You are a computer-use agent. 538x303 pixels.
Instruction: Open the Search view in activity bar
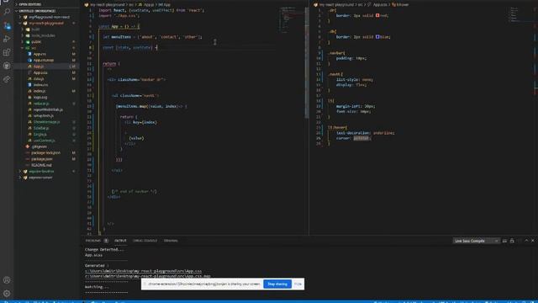(7, 12)
